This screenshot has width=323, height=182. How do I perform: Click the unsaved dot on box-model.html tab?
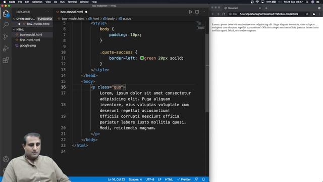tap(86, 12)
